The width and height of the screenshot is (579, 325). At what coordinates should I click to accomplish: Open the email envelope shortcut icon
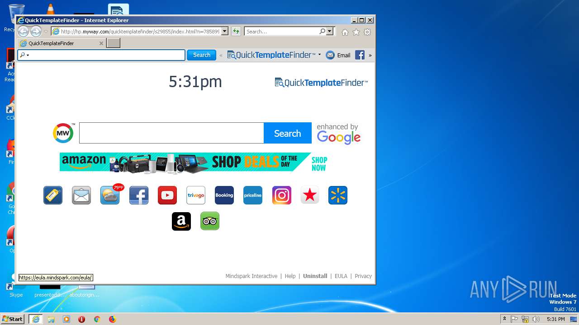coord(81,195)
